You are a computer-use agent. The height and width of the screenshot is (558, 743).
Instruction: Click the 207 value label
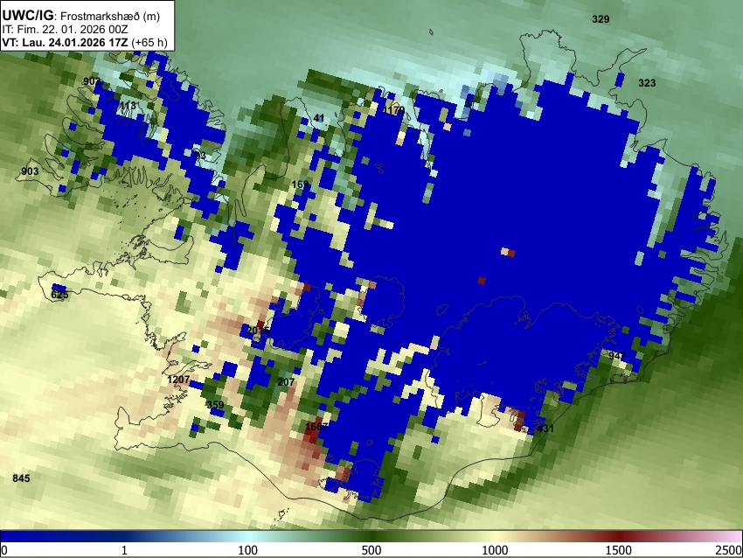point(286,381)
